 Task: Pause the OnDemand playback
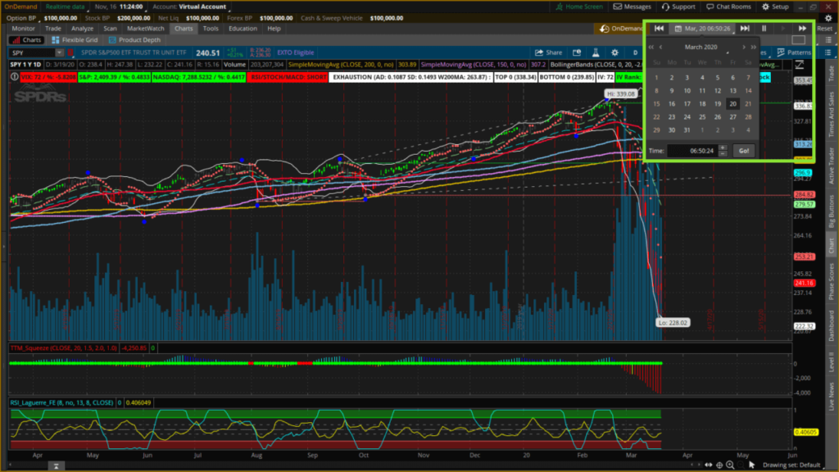[764, 29]
